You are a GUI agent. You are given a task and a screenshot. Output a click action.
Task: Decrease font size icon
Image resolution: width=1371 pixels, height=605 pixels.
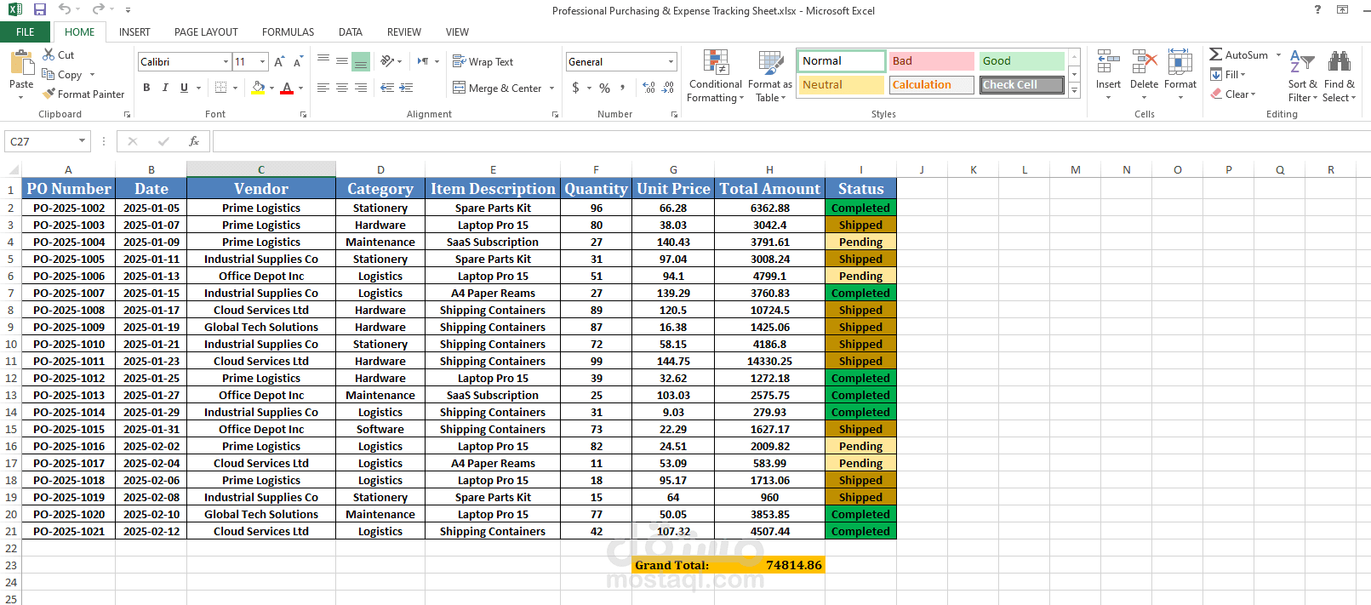[298, 62]
